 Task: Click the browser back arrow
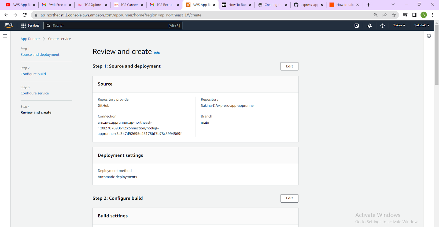(6, 15)
